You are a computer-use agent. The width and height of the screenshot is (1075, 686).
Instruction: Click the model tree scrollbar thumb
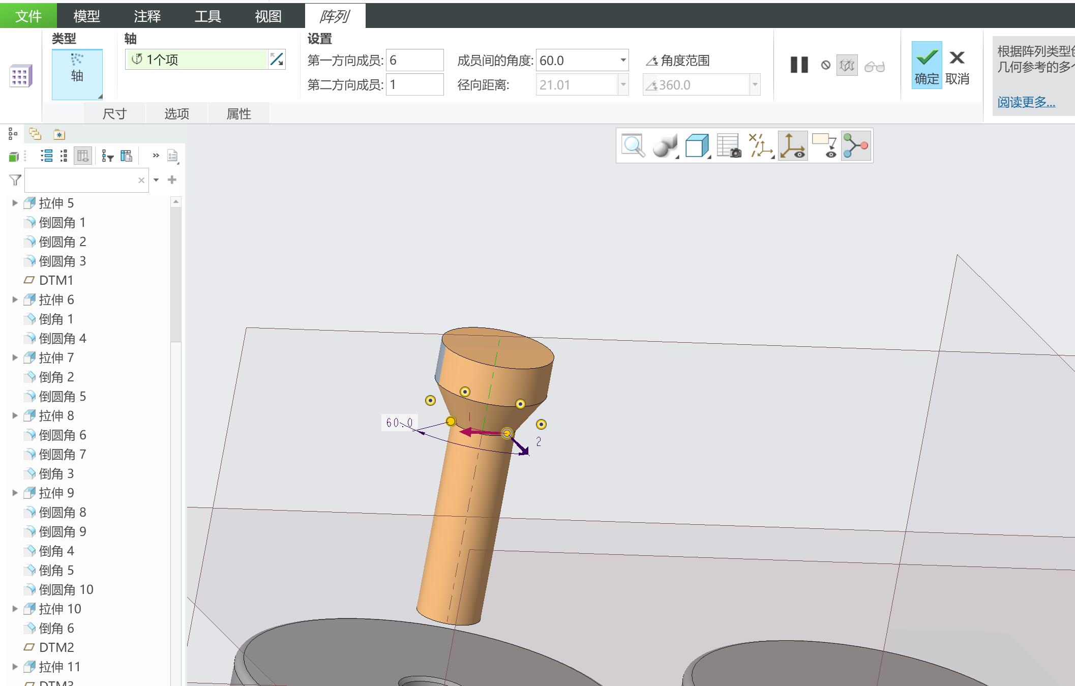(176, 275)
